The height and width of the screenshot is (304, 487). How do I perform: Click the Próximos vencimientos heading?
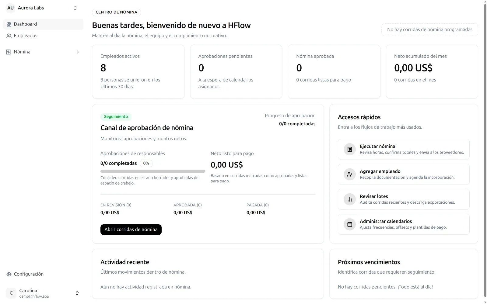pos(369,262)
